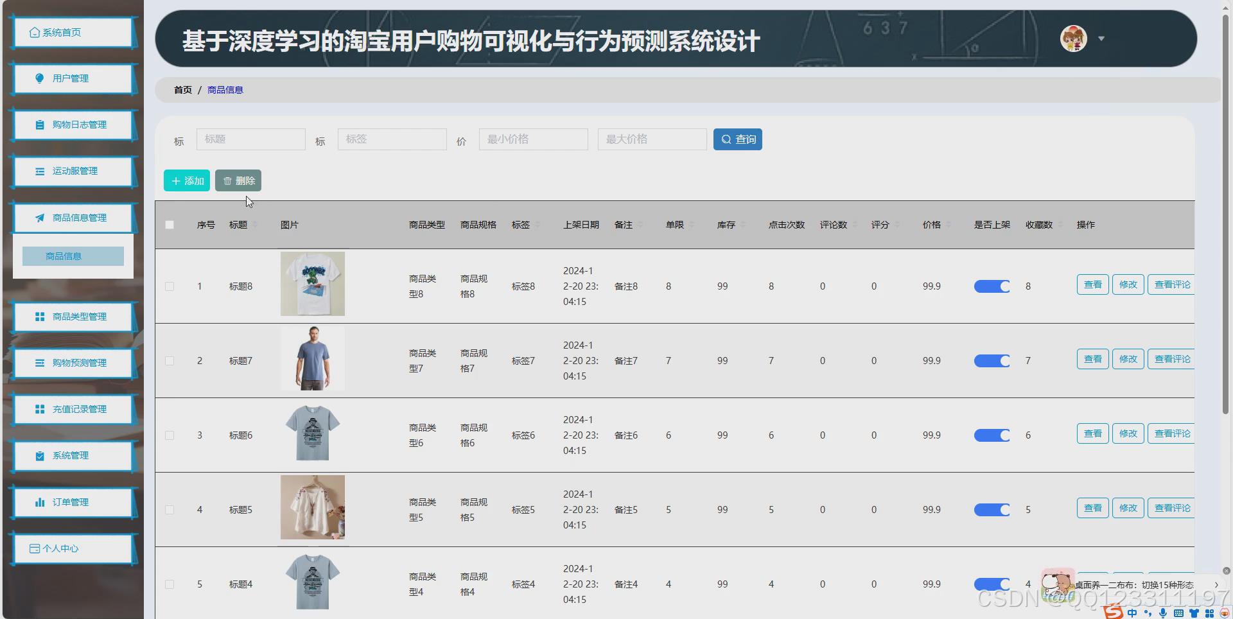Focus the 标题 search field
The width and height of the screenshot is (1233, 619).
coord(251,139)
